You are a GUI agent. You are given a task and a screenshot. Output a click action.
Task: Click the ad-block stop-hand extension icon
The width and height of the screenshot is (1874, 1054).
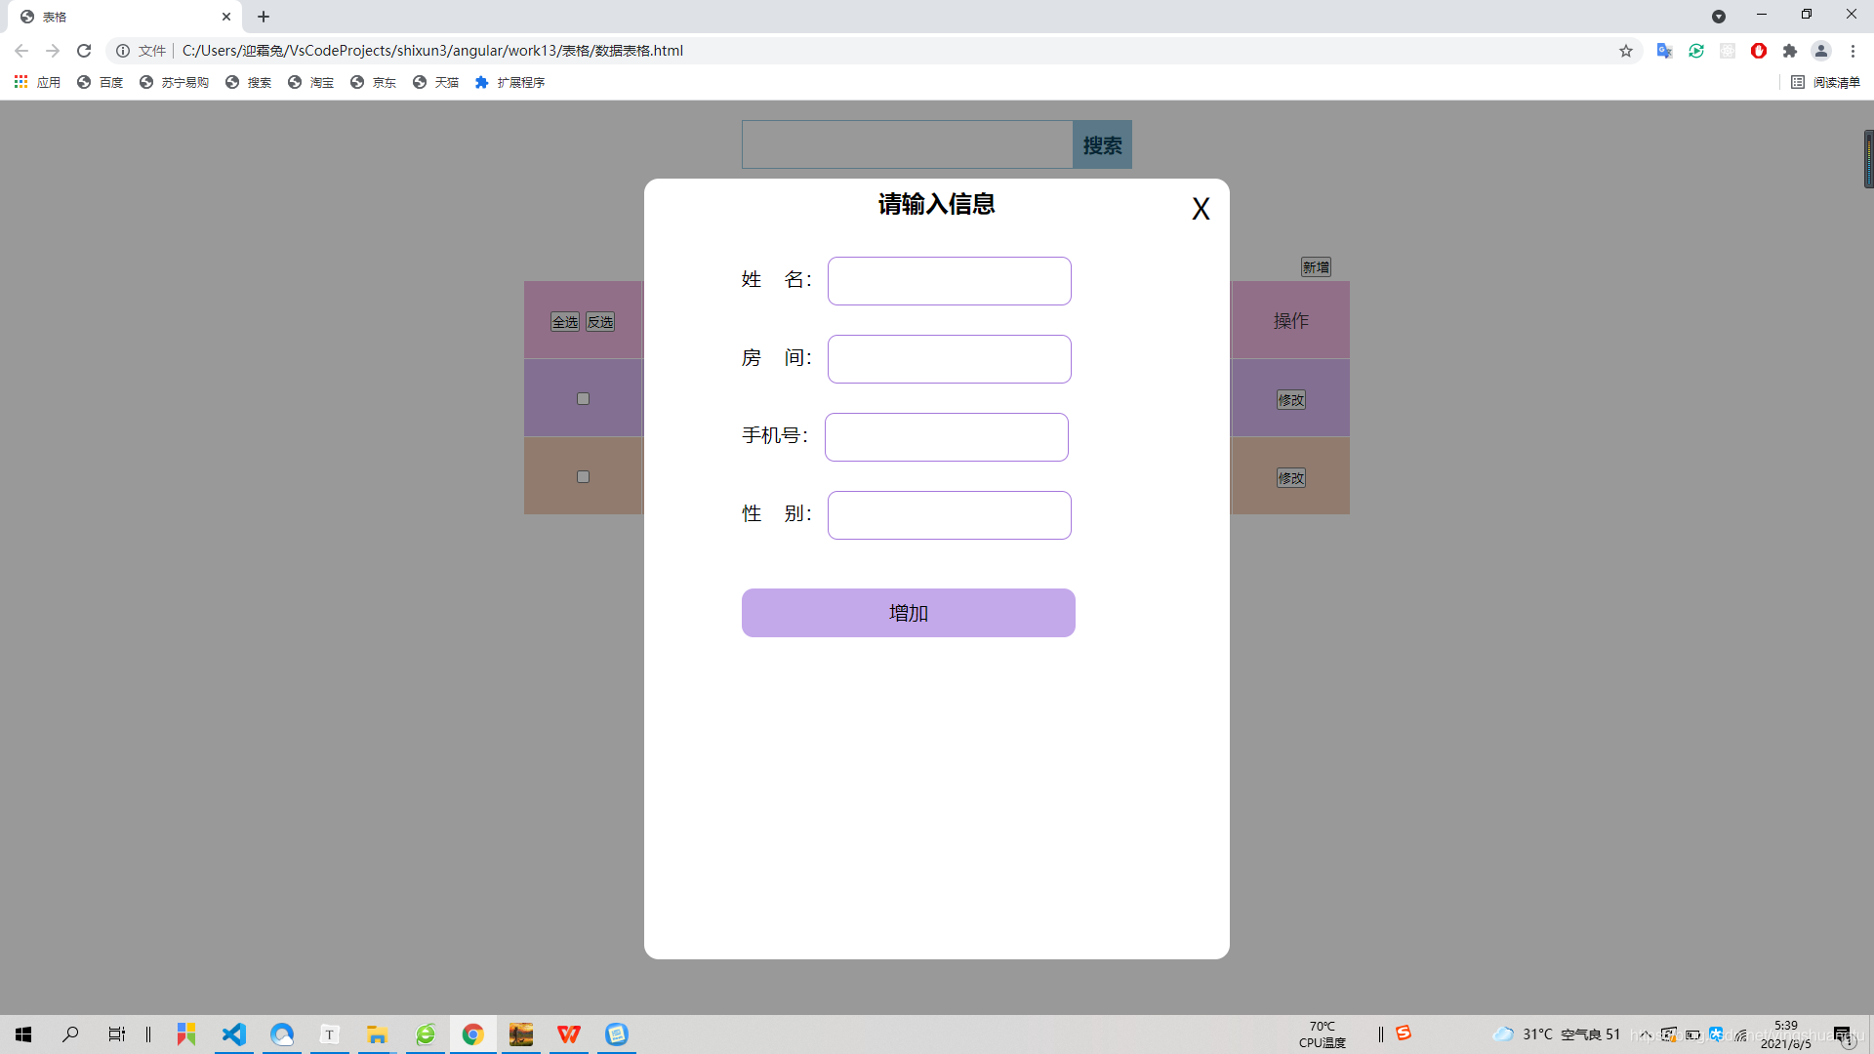pyautogui.click(x=1759, y=51)
